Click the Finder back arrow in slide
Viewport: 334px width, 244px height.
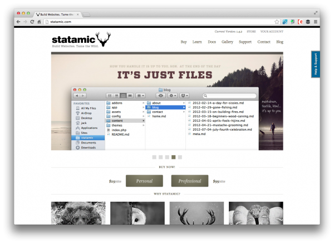77,96
